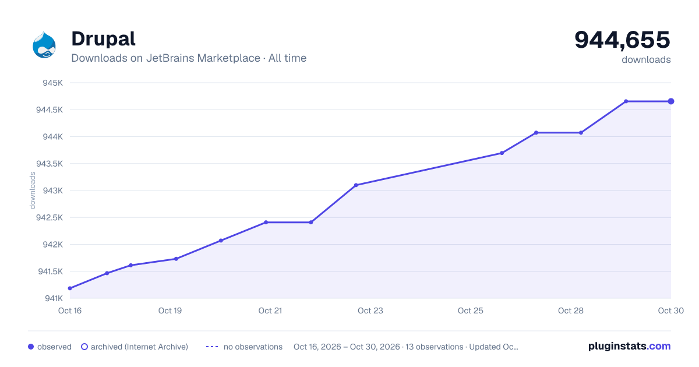Select the data point at Oct 19 near 941.7K
Viewport: 699px width, 367px height.
click(x=176, y=259)
